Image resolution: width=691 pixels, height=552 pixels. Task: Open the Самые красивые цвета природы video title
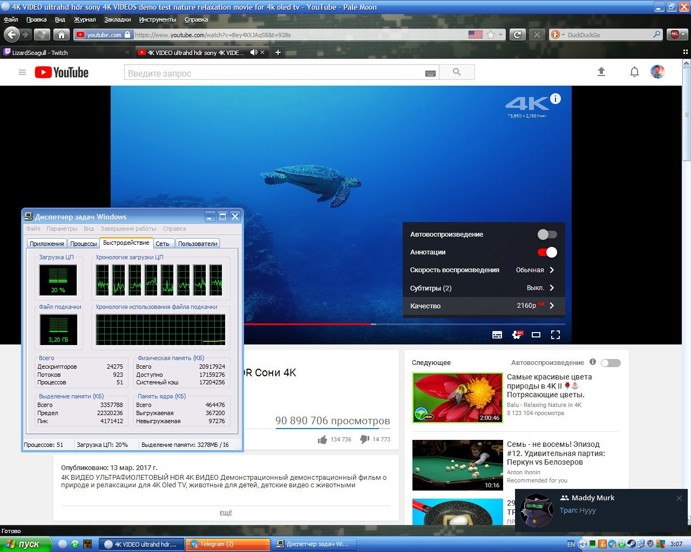click(549, 386)
